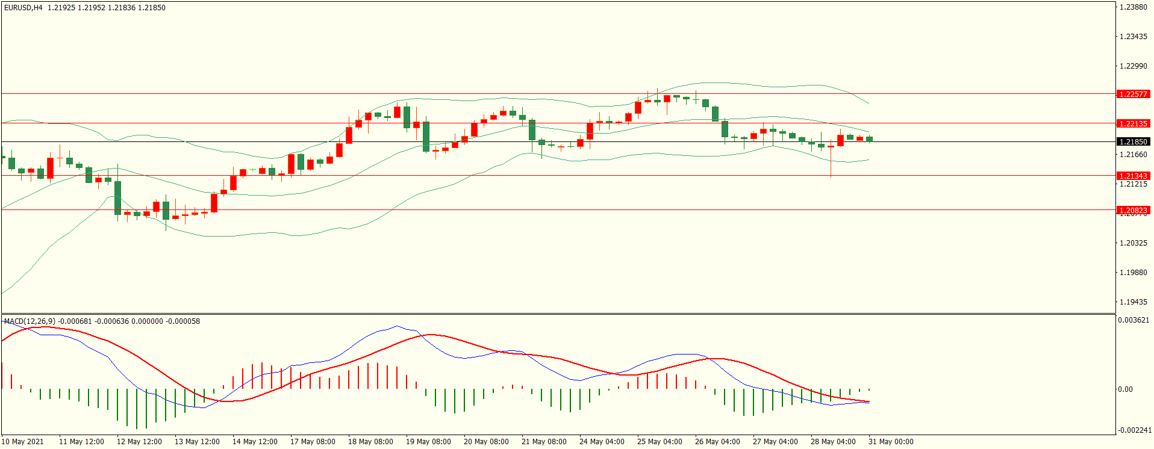Click the MACD(12,26,9) indicator label
The image size is (1154, 449).
tap(30, 321)
